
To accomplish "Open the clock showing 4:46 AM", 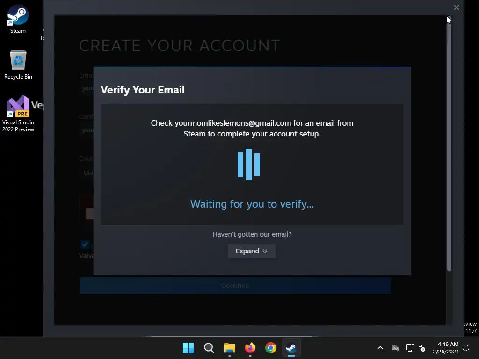I will [x=446, y=348].
